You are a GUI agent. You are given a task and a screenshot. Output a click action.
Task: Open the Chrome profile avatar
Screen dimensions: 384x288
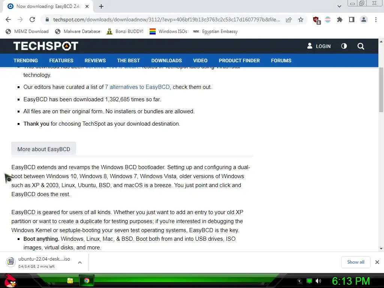tap(364, 19)
